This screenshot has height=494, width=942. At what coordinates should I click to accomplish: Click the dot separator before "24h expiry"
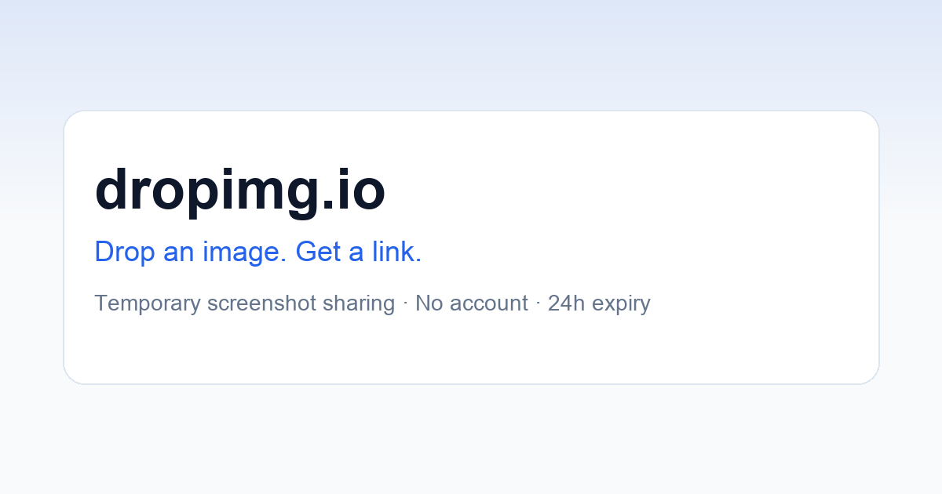point(538,303)
